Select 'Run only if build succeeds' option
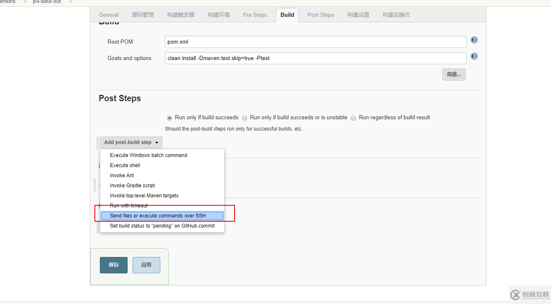The image size is (551, 304). (170, 118)
